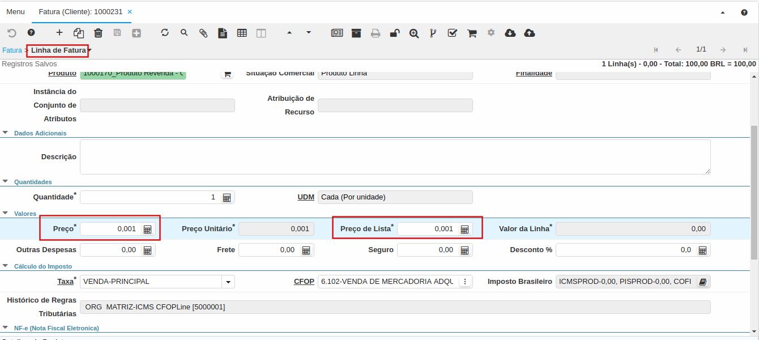
Task: Click the Refresh icon in toolbar
Action: click(165, 33)
